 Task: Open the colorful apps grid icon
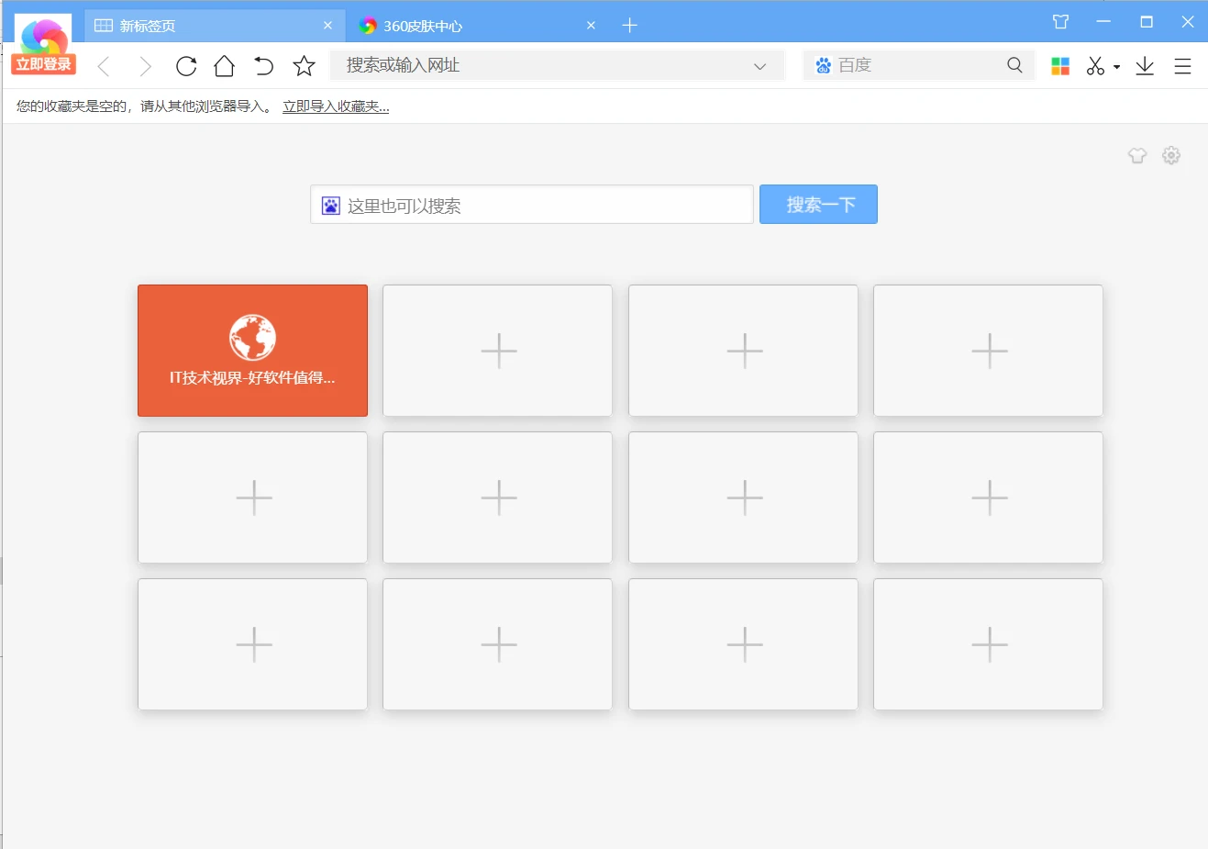pyautogui.click(x=1060, y=66)
